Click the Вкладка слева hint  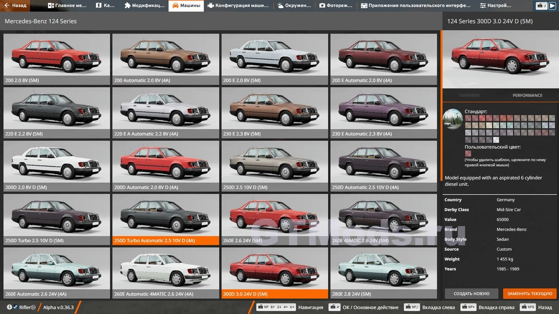coord(429,307)
